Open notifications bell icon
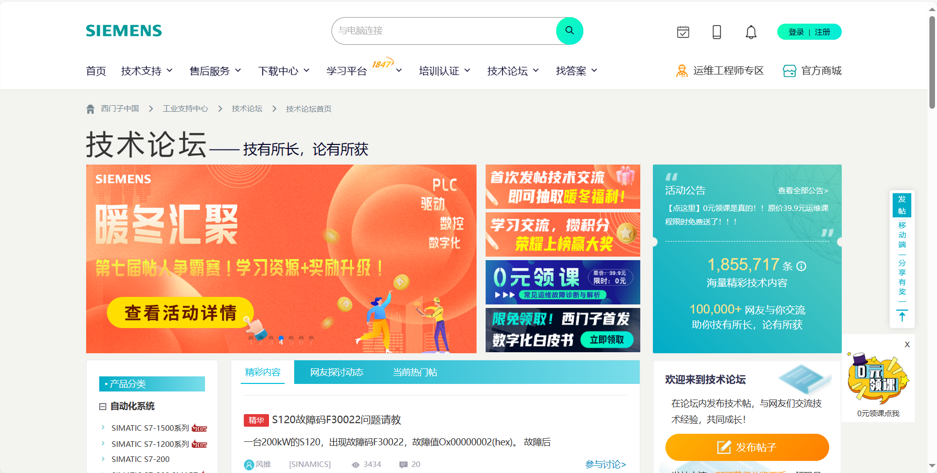937x473 pixels. tap(751, 32)
